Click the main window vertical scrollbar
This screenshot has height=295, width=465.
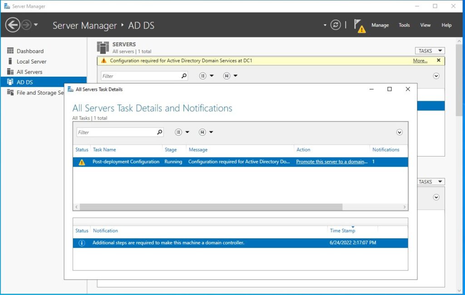tap(459, 80)
